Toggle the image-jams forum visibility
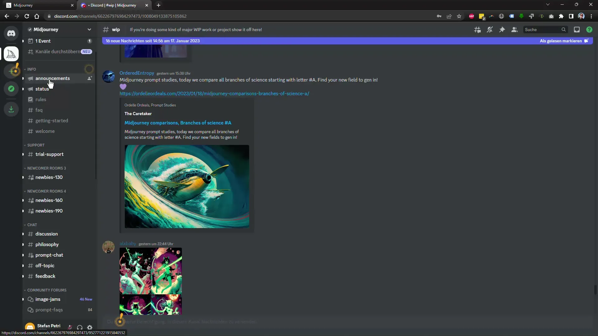The height and width of the screenshot is (336, 598). tap(23, 299)
